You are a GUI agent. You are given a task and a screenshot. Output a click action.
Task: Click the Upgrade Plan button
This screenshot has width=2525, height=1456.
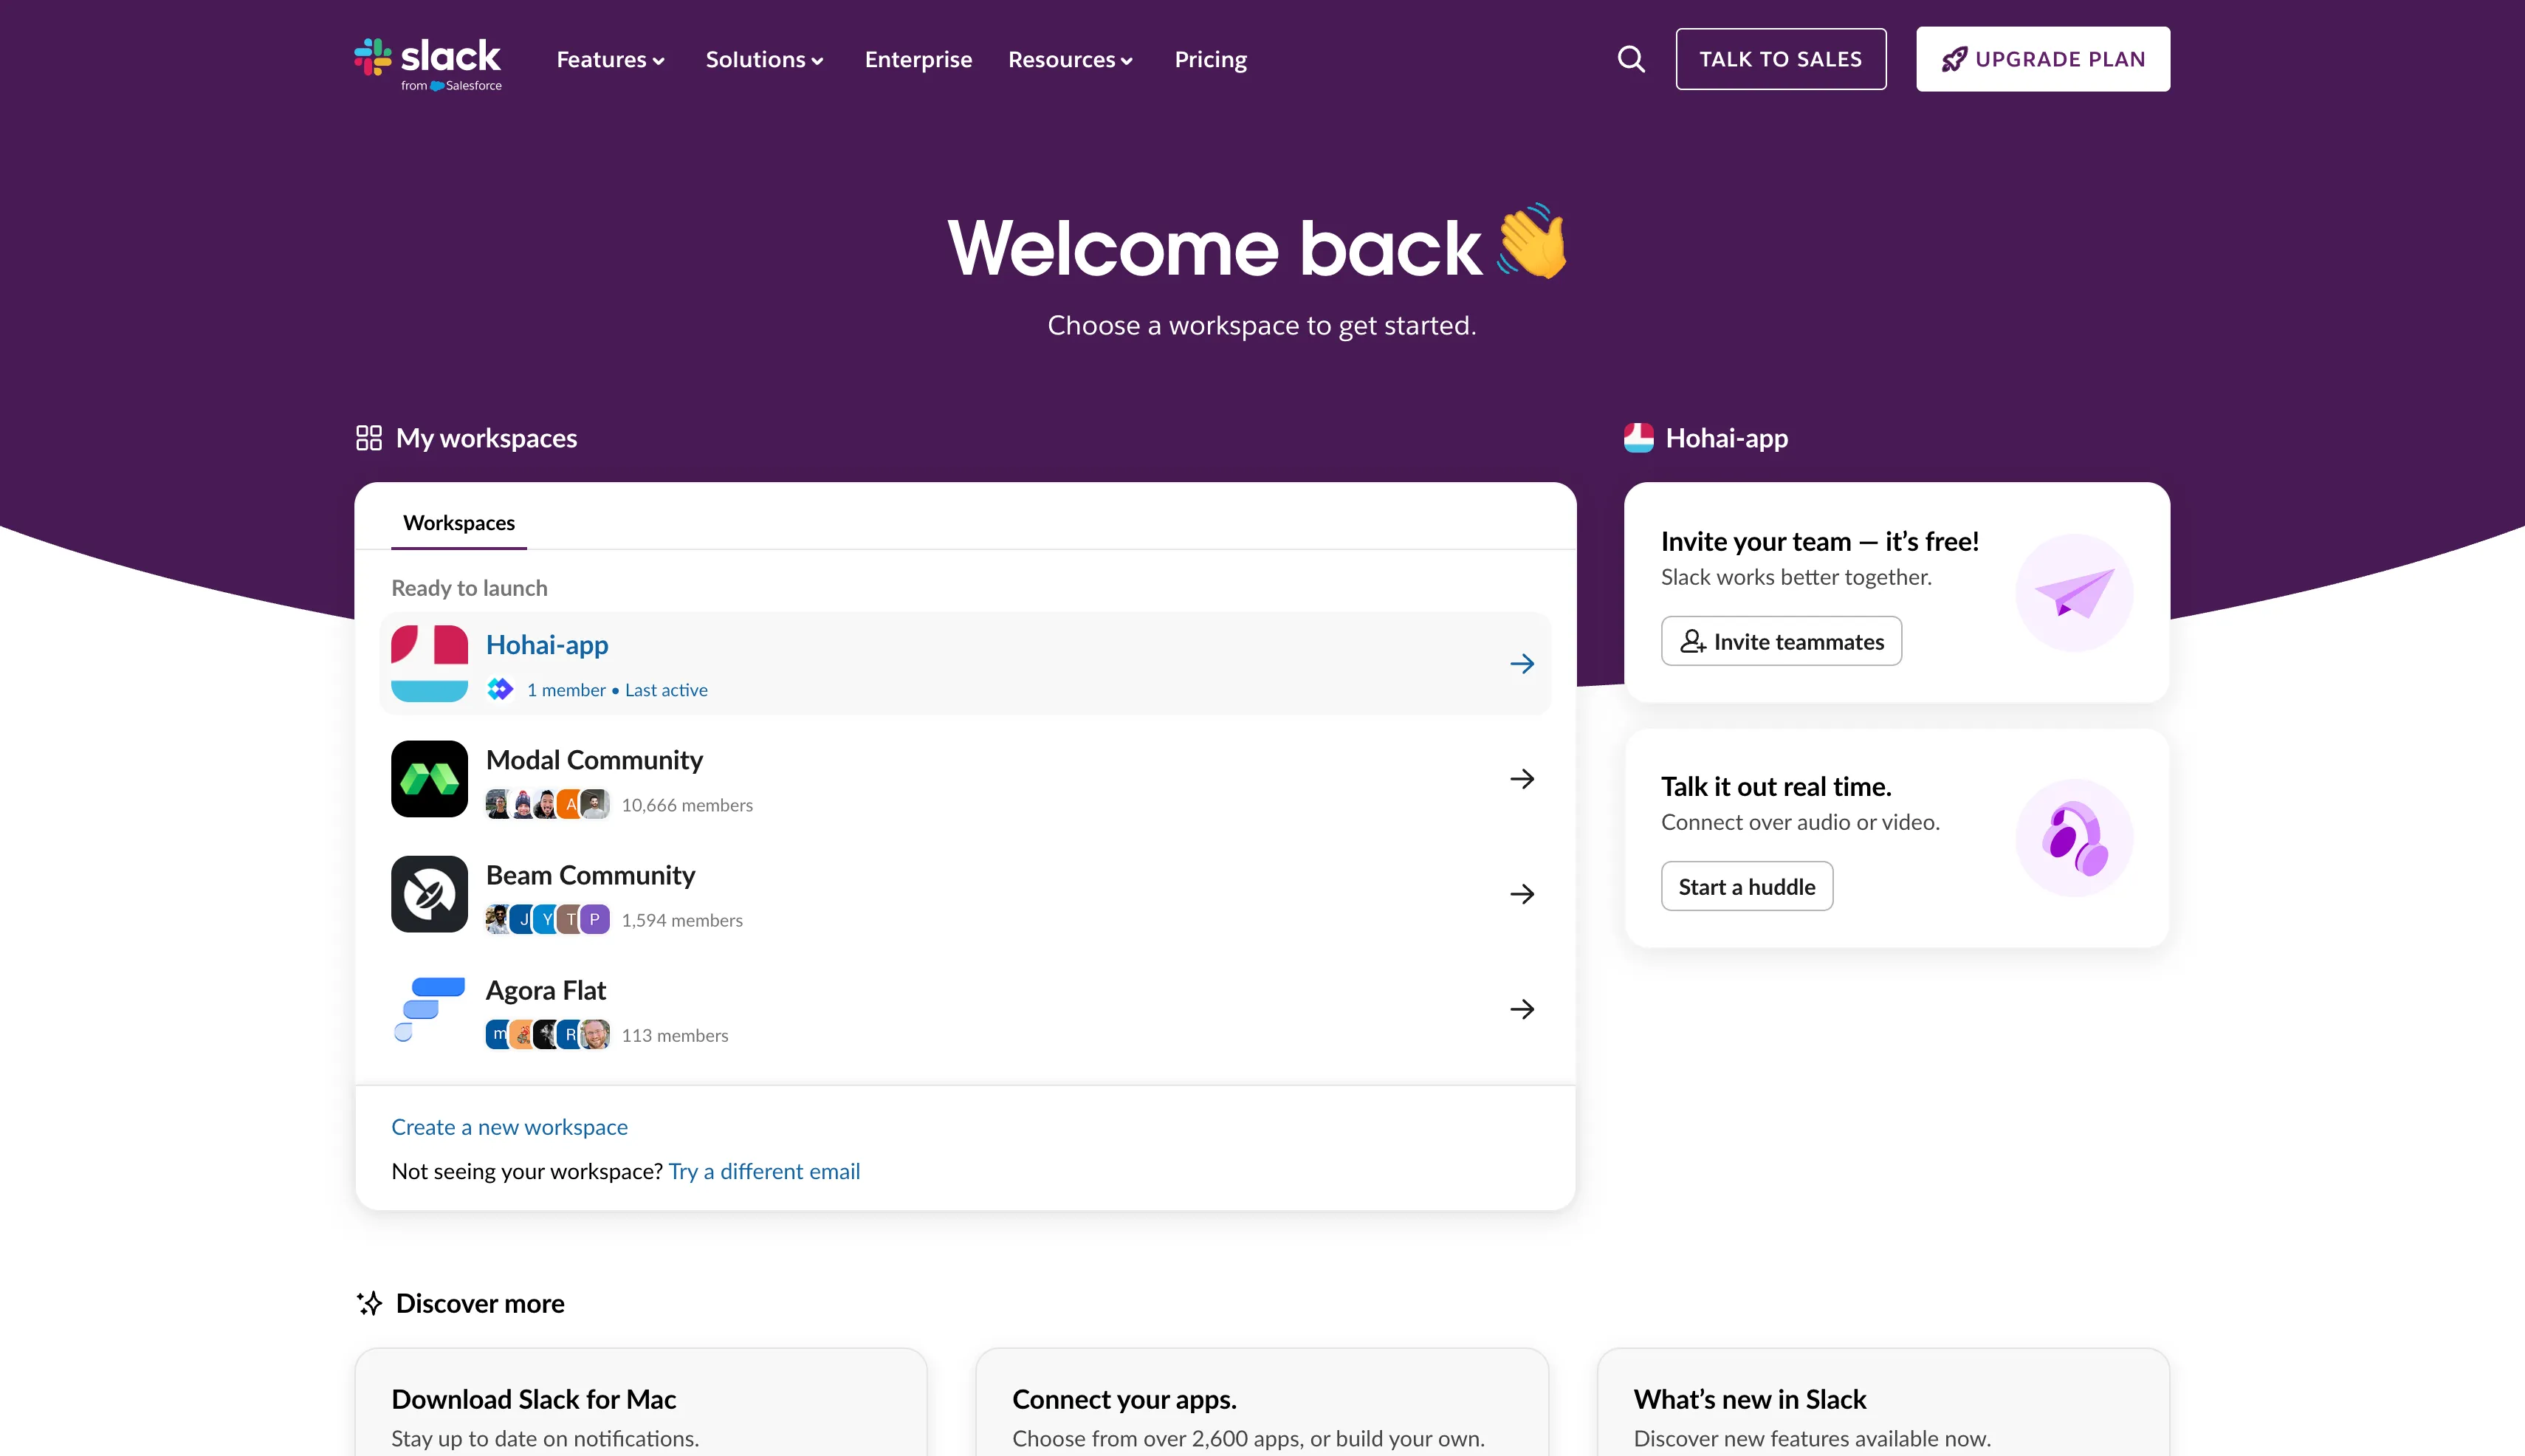pyautogui.click(x=2042, y=59)
